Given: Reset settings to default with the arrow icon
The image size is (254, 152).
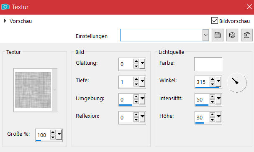Looking at the screenshot, I should 247,35.
